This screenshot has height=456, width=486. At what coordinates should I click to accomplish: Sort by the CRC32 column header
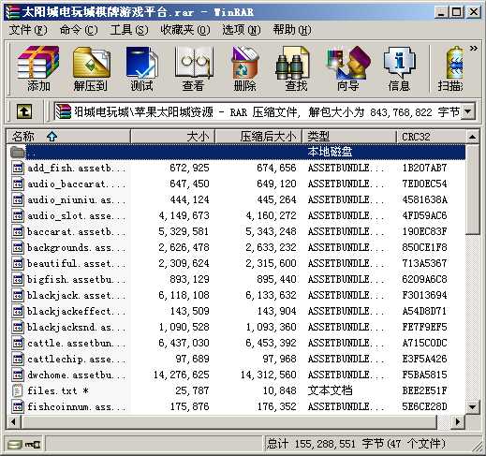(431, 137)
